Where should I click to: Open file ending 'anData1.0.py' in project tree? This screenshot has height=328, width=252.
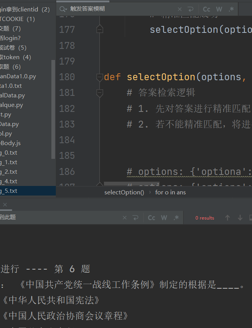18,76
